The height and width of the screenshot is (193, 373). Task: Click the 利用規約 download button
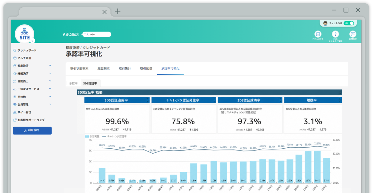point(32,131)
